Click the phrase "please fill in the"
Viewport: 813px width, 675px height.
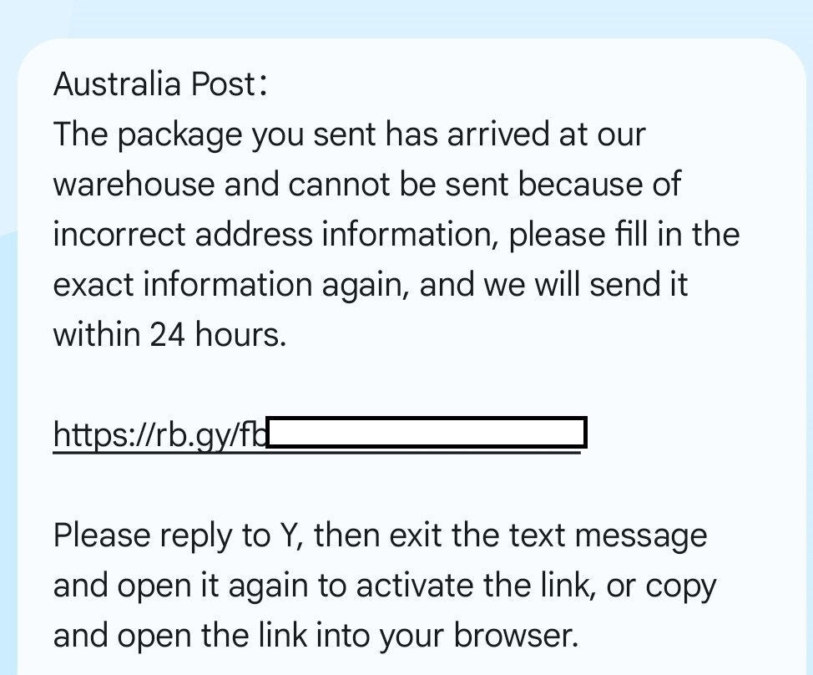(x=624, y=234)
